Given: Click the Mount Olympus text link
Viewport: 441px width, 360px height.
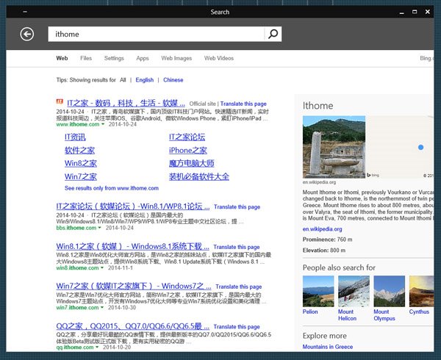Looking at the screenshot, I should pyautogui.click(x=384, y=315).
